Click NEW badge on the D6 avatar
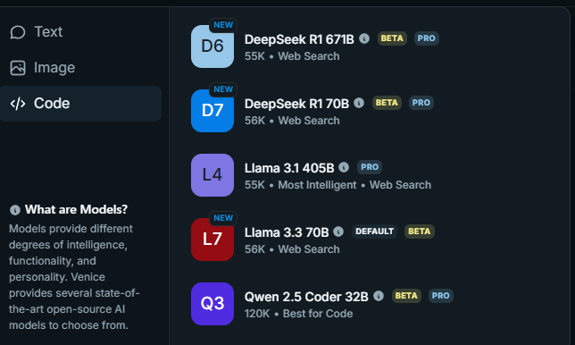575x345 pixels. [x=223, y=25]
